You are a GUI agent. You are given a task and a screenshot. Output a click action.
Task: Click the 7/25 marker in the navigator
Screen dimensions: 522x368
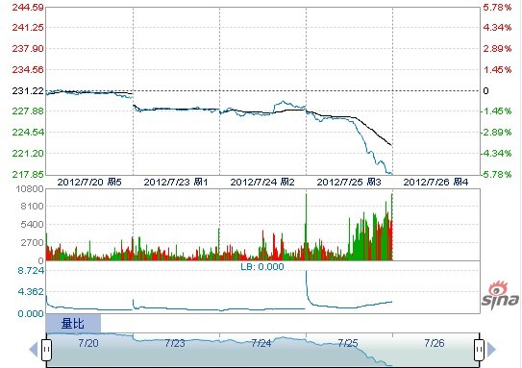pos(348,343)
